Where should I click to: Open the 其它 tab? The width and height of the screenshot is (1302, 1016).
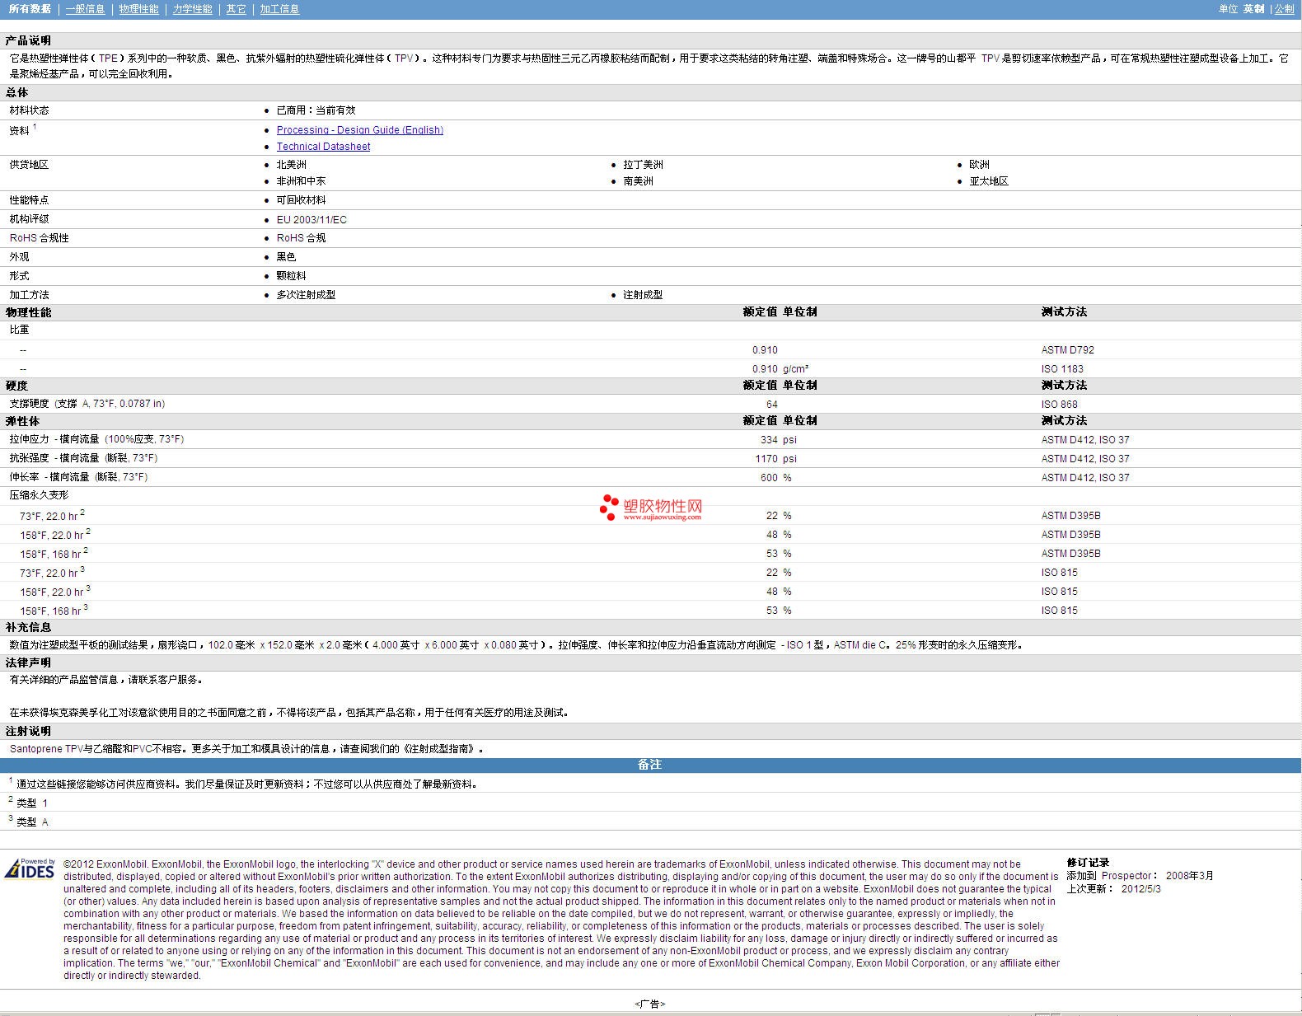236,9
